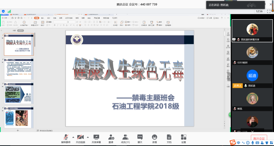The height and width of the screenshot is (146, 274).
Task: Open the 幻灯片放映 ribbon tab
Action: (x=69, y=18)
